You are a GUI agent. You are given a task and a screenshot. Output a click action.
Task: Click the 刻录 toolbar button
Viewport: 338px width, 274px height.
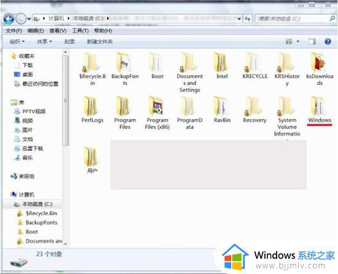pos(69,41)
